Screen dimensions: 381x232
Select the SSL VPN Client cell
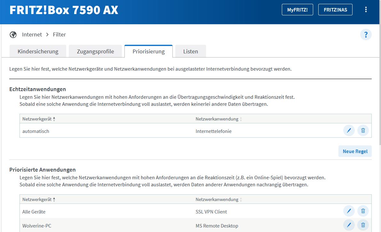click(x=211, y=212)
